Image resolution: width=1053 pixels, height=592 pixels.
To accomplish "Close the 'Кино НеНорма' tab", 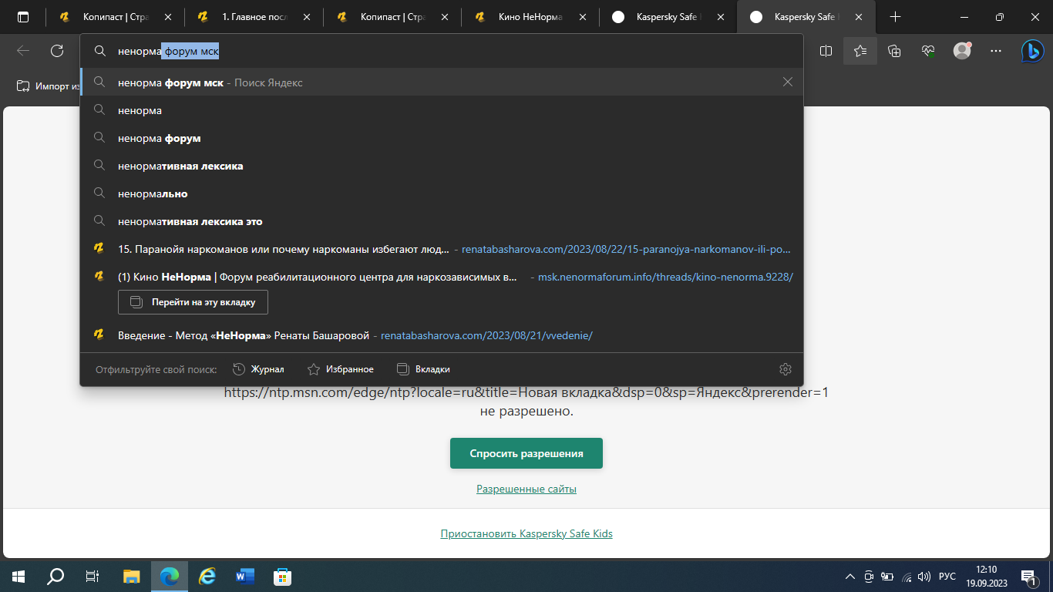I will coord(583,17).
